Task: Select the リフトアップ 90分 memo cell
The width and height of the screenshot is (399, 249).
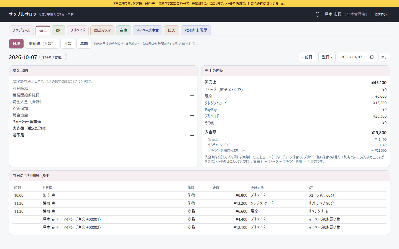Action: point(321,203)
